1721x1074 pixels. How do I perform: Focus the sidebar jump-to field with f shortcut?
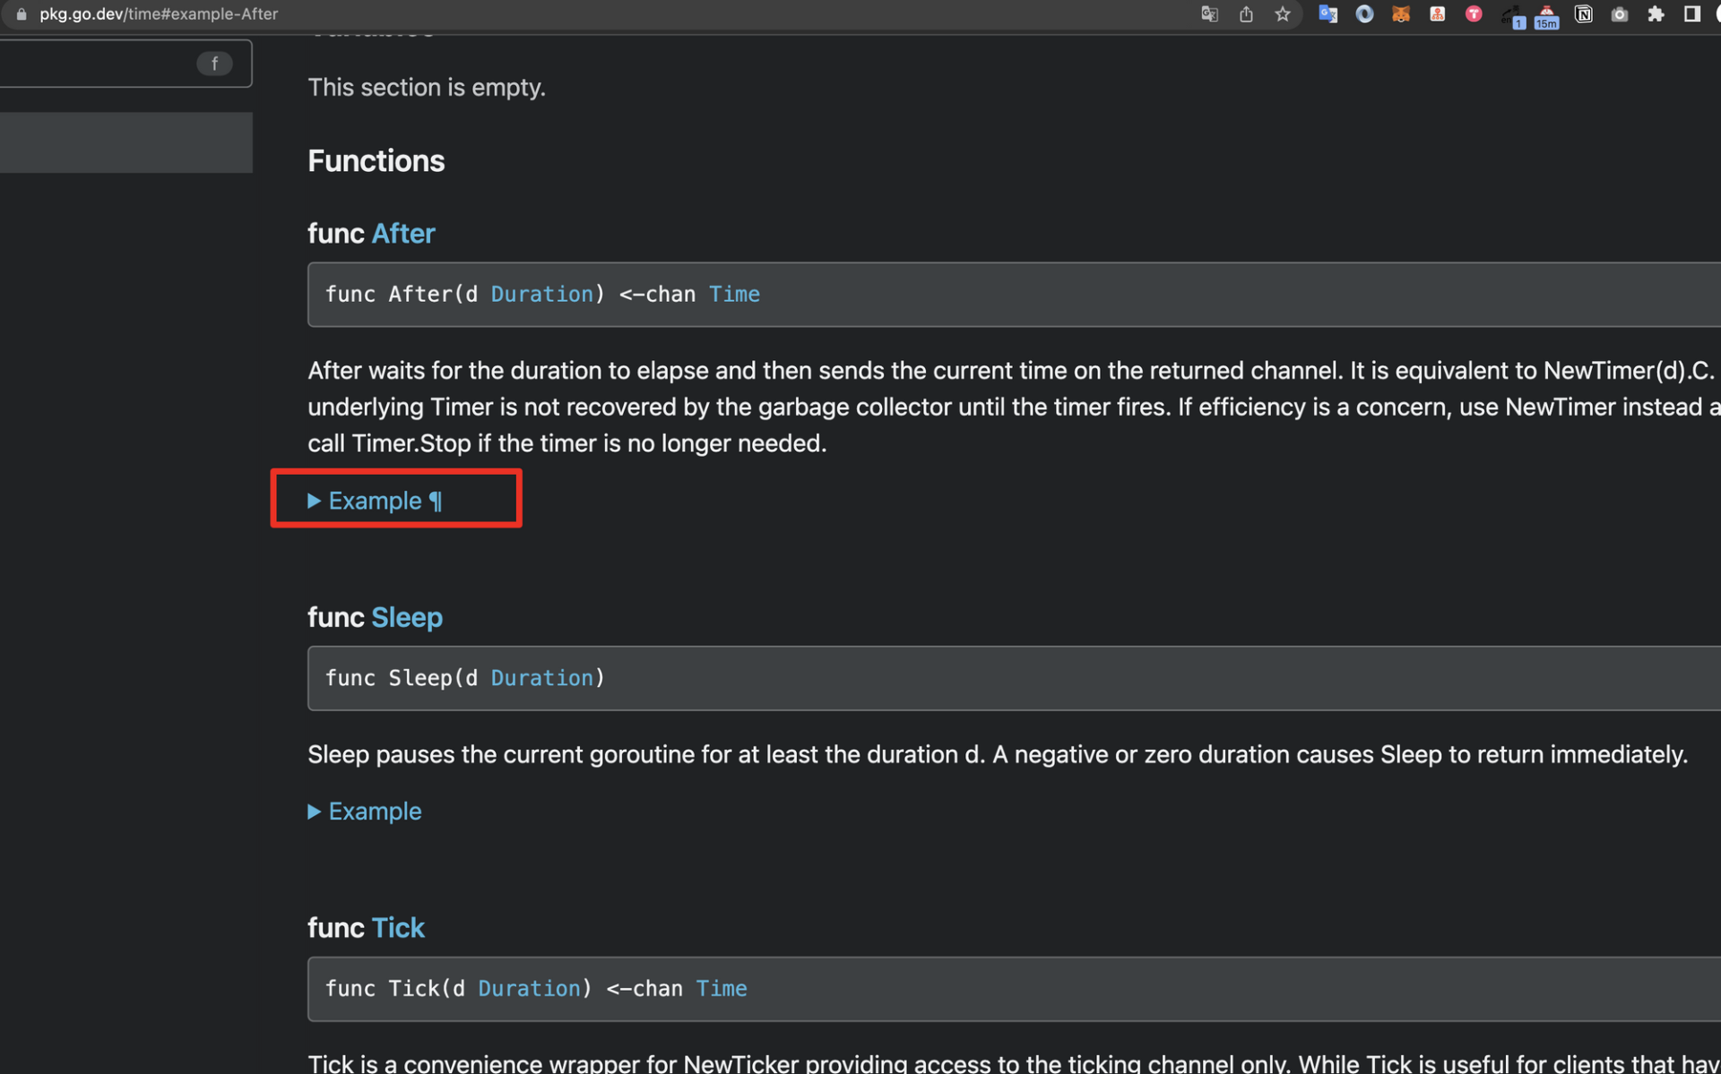point(108,64)
